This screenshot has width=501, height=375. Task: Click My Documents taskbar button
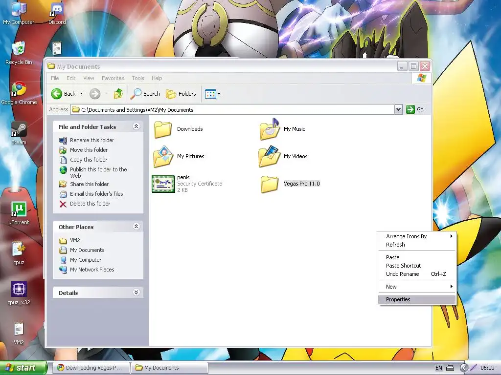pyautogui.click(x=169, y=368)
